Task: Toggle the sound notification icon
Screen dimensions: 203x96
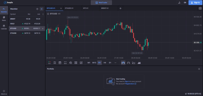Action: click(x=179, y=3)
